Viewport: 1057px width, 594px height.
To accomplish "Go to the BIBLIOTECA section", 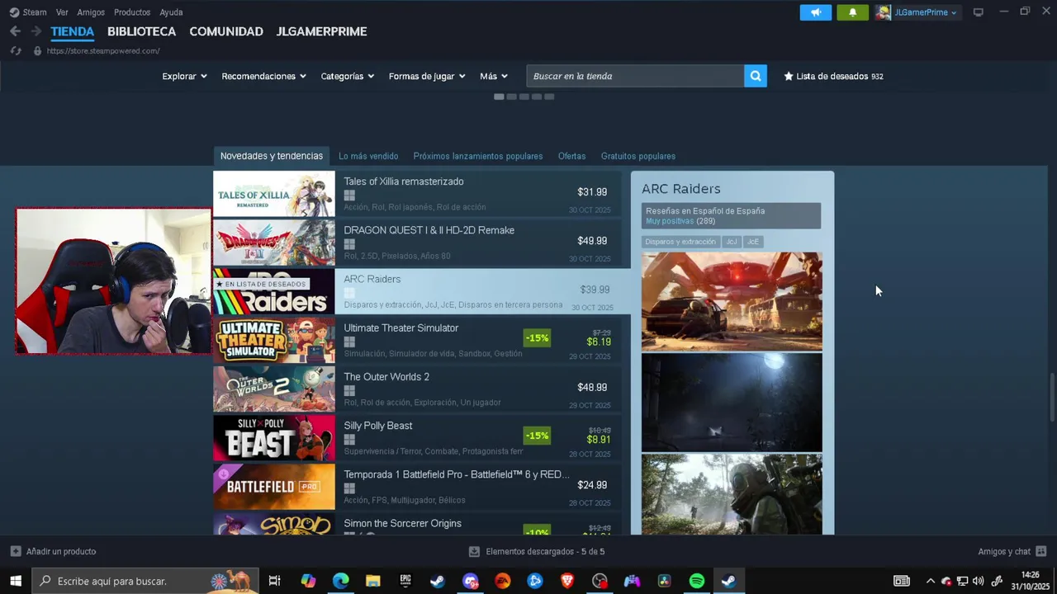I will pos(141,31).
